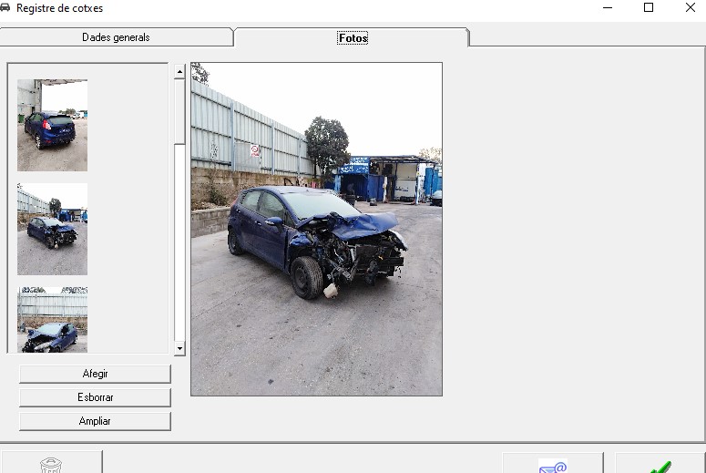Click the scroll up arrow of thumbnail list

click(x=179, y=71)
